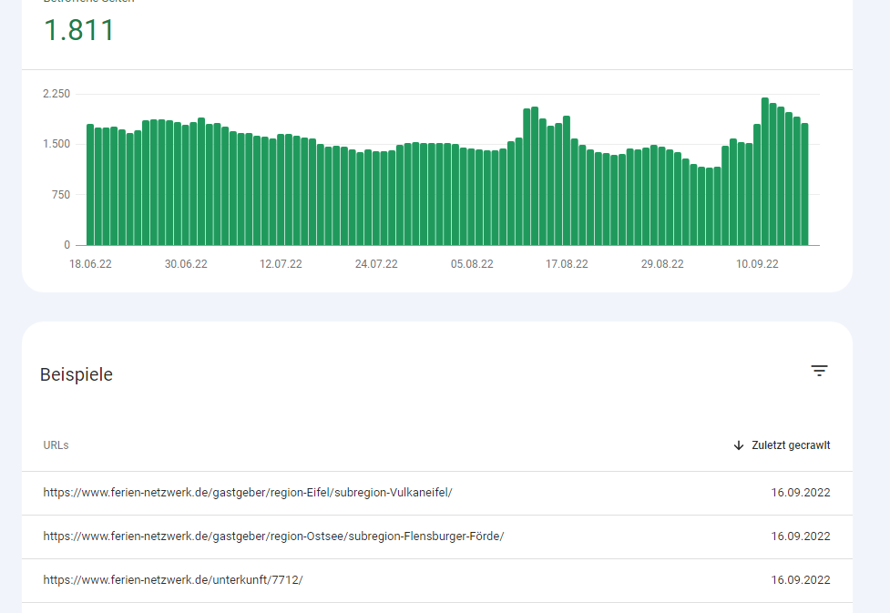Open the Flensburger-Förde URL row
The height and width of the screenshot is (613, 890).
tap(273, 536)
